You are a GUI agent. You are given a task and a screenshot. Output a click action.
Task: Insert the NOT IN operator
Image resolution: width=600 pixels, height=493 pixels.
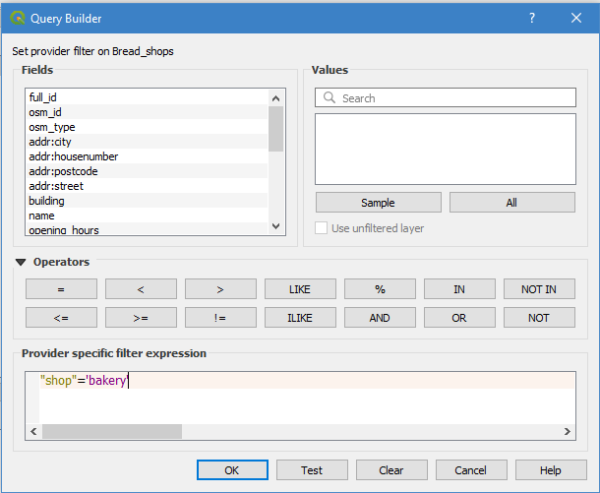coord(539,289)
